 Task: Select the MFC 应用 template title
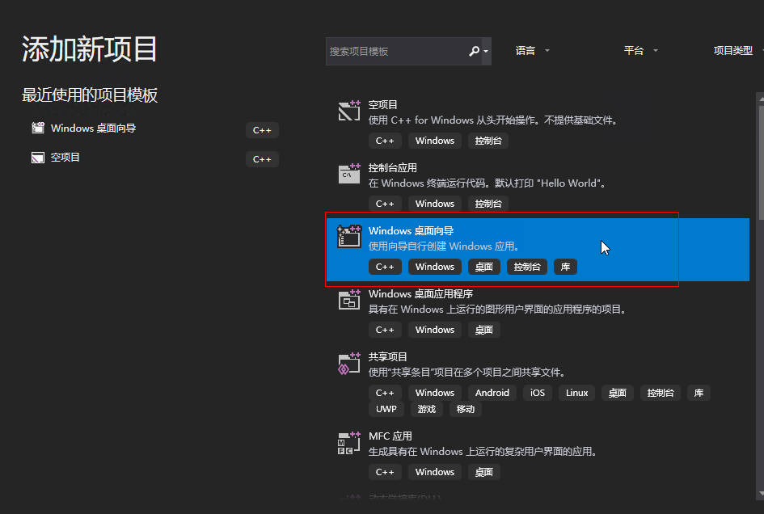point(390,436)
